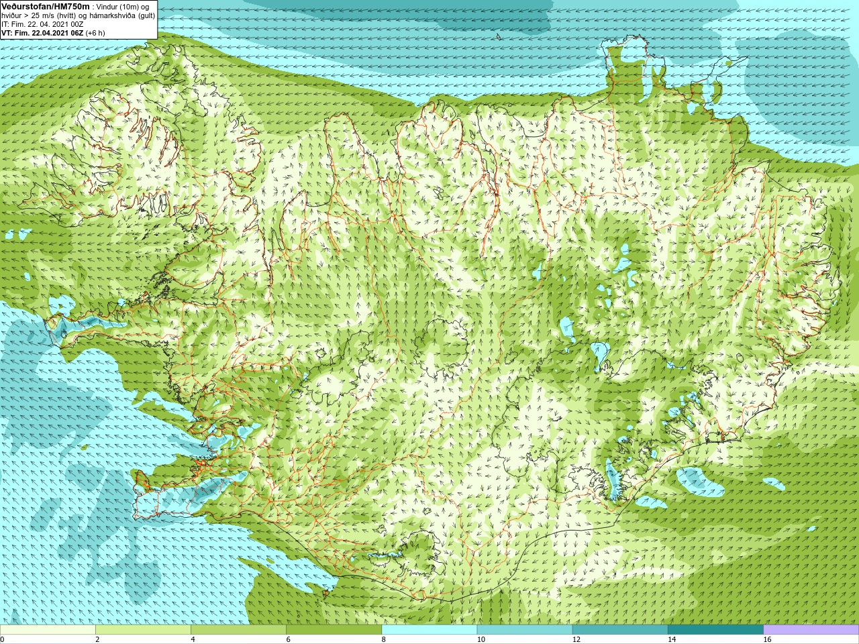Click the turquoise 10–12 legend swatch

coord(525,630)
